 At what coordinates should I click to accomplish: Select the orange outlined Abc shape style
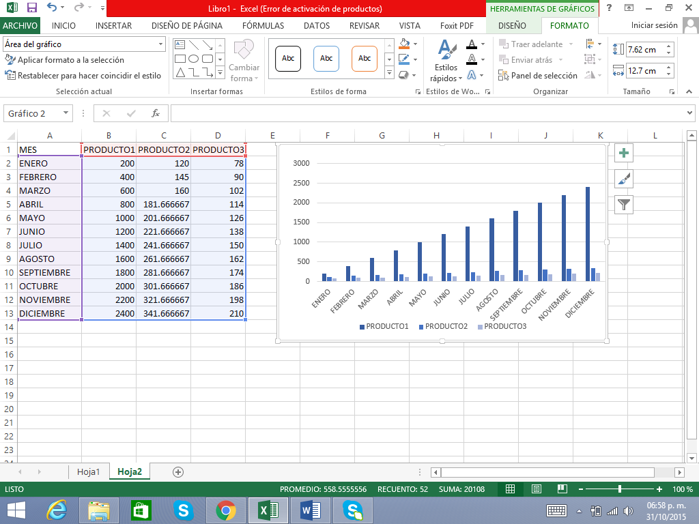(x=365, y=59)
